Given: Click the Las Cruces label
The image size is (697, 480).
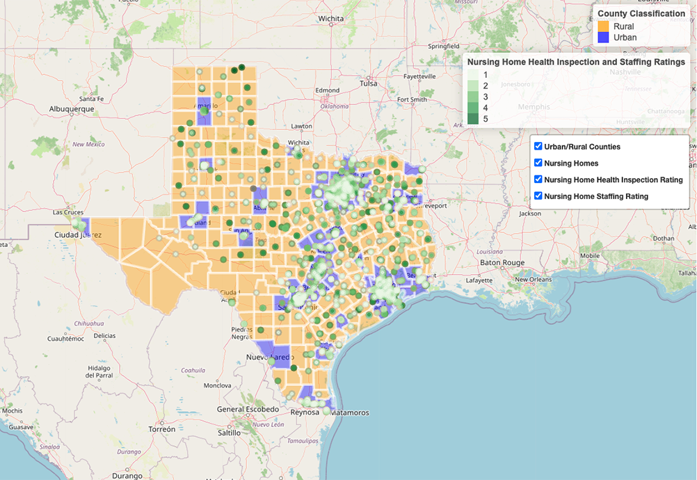Looking at the screenshot, I should (68, 212).
